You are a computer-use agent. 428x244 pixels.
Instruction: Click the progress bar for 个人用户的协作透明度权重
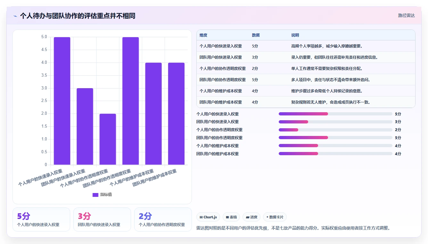click(x=335, y=130)
